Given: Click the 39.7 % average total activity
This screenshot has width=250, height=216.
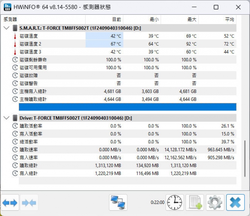Looking at the screenshot, I should tap(228, 142).
